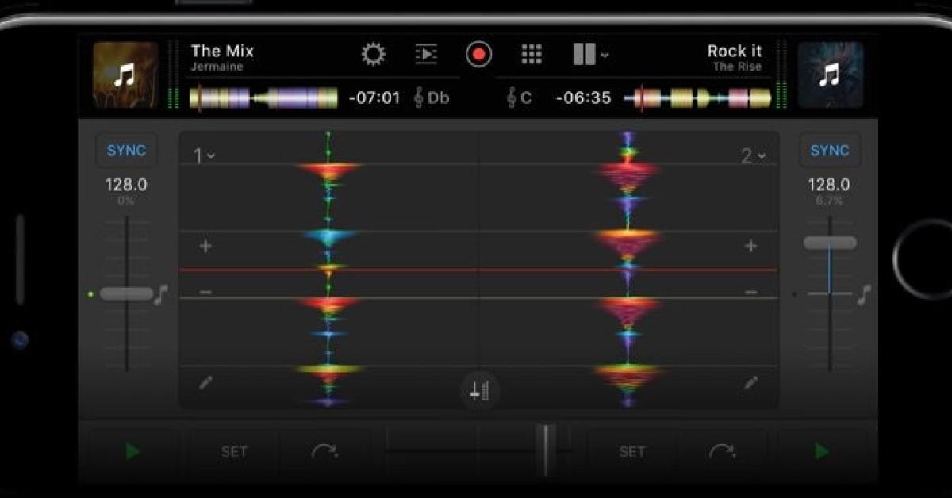Enable SYNC on the right deck
This screenshot has height=498, width=952.
pos(828,150)
